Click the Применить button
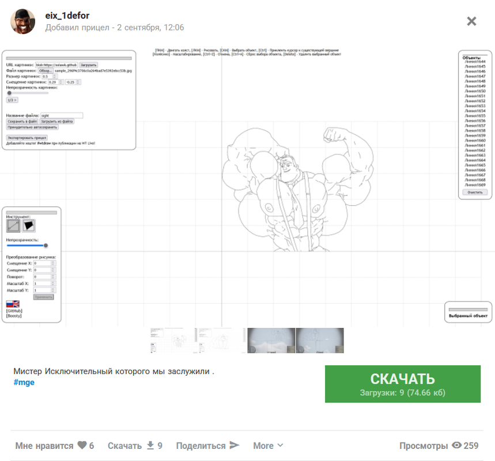Image resolution: width=495 pixels, height=461 pixels. [44, 297]
